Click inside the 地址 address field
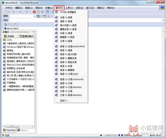 pyautogui.click(x=85, y=20)
